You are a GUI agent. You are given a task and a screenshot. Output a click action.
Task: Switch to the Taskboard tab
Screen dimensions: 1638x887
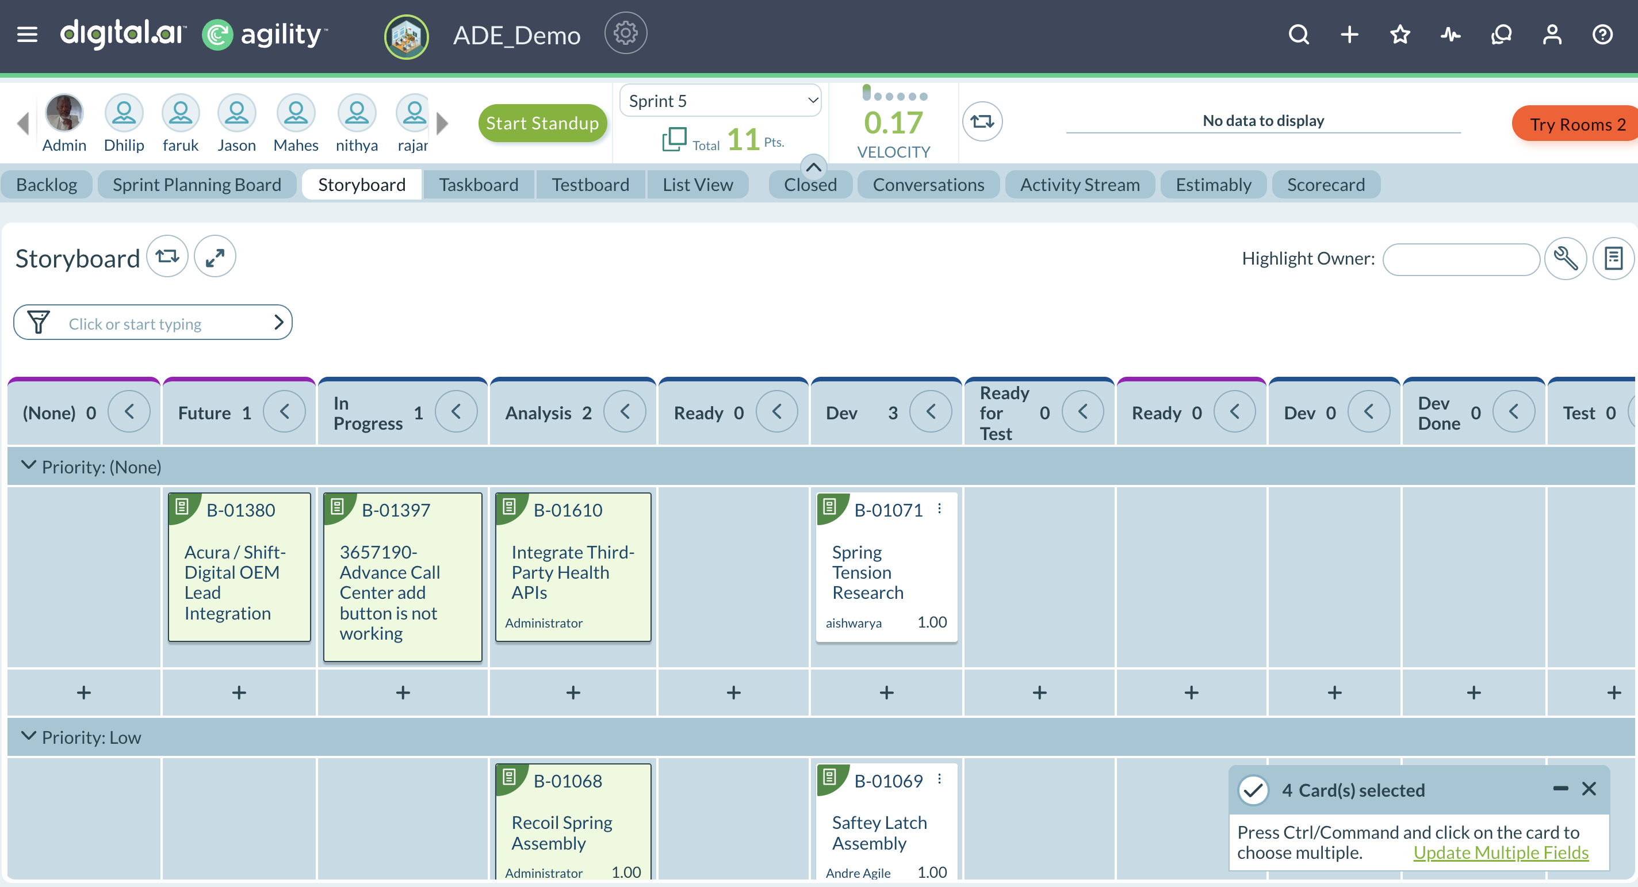478,185
